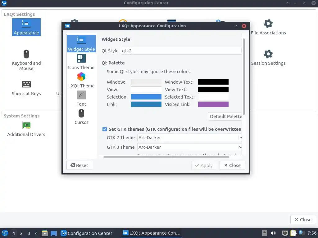The height and width of the screenshot is (238, 318).
Task: Click the Configuration Center titlebar app icon
Action: [4, 3]
